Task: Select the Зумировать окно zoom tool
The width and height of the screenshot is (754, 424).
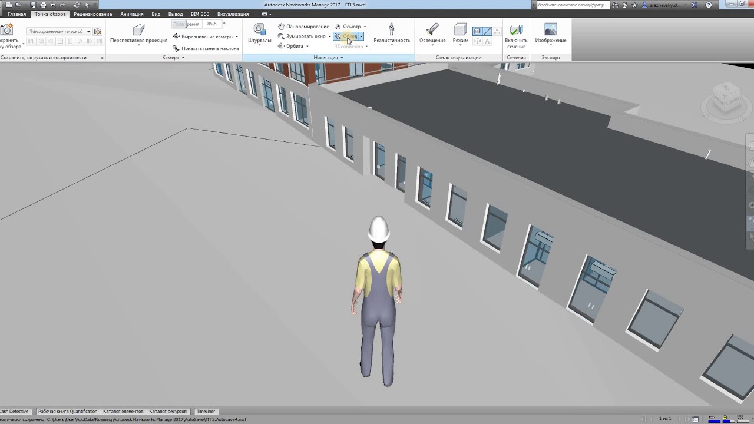Action: pyautogui.click(x=302, y=36)
